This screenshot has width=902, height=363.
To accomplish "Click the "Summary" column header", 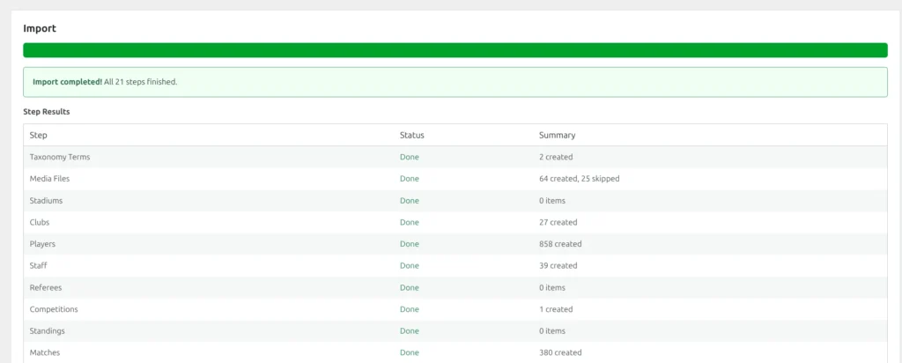I will 557,135.
